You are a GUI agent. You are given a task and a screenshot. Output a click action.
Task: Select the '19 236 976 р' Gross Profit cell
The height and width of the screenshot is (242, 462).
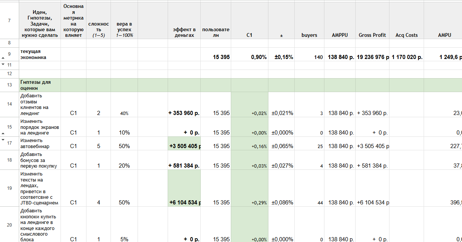(x=373, y=54)
